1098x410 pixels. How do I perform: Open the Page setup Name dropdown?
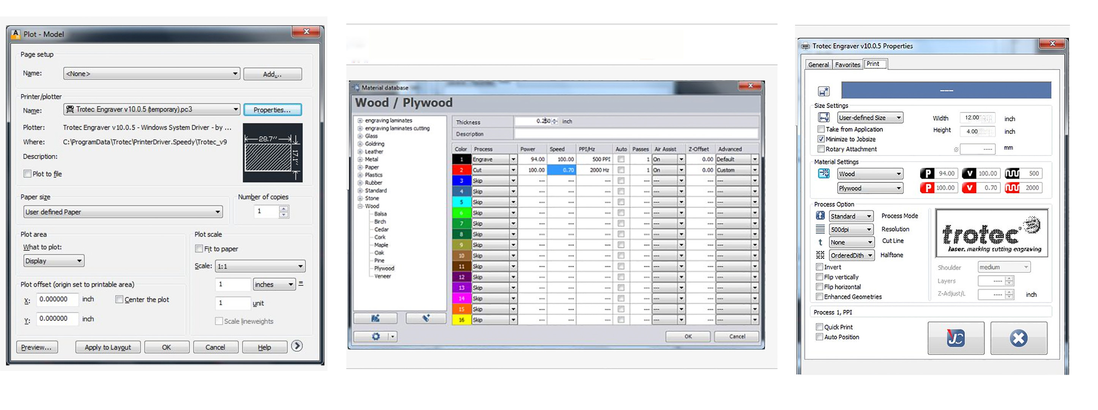click(x=152, y=73)
